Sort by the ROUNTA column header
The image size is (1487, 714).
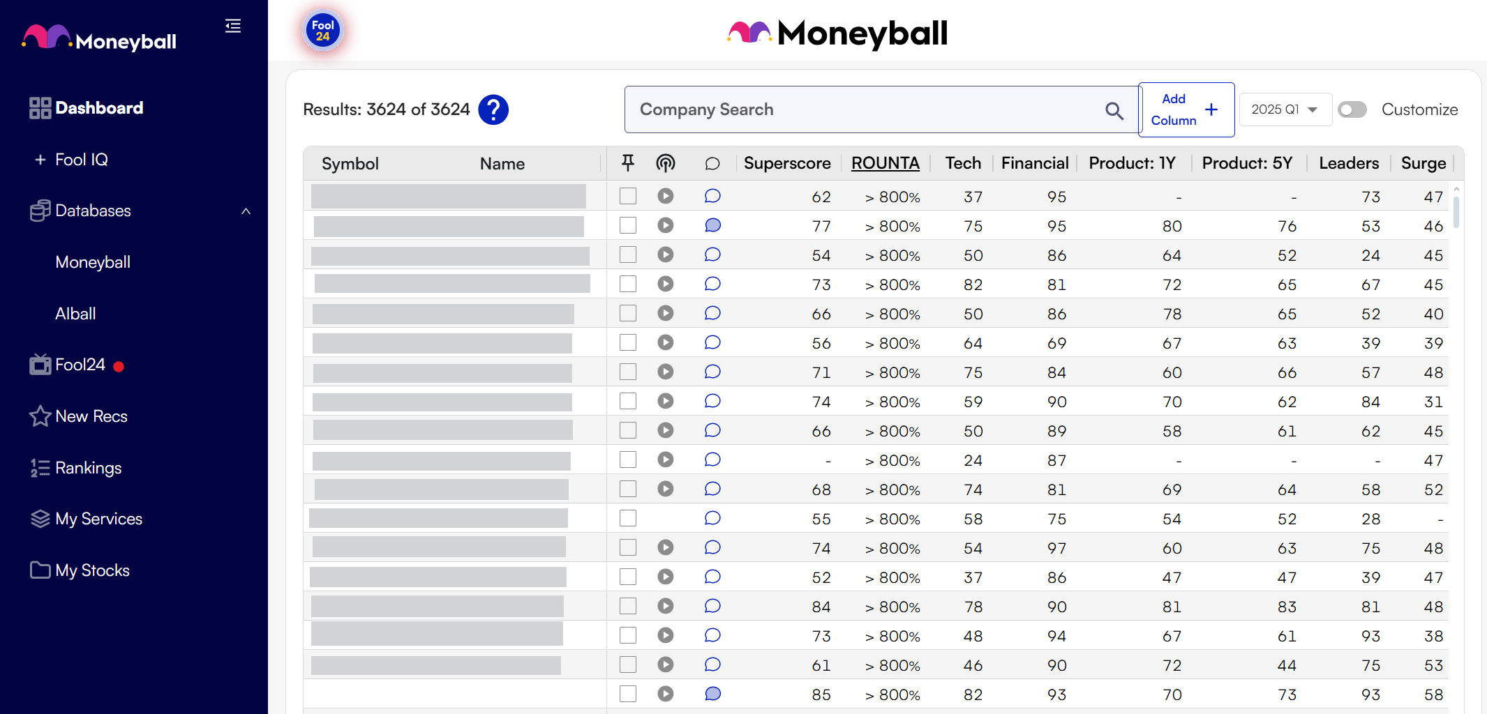[885, 163]
